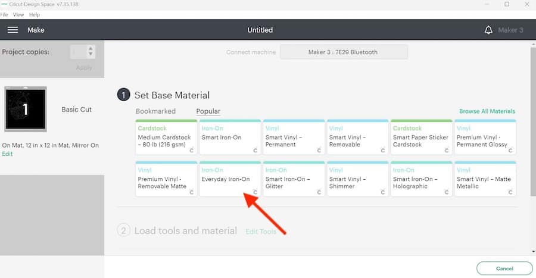Viewport: 536px width, 278px height.
Task: Click Edit under the mat description
Action: (x=7, y=154)
